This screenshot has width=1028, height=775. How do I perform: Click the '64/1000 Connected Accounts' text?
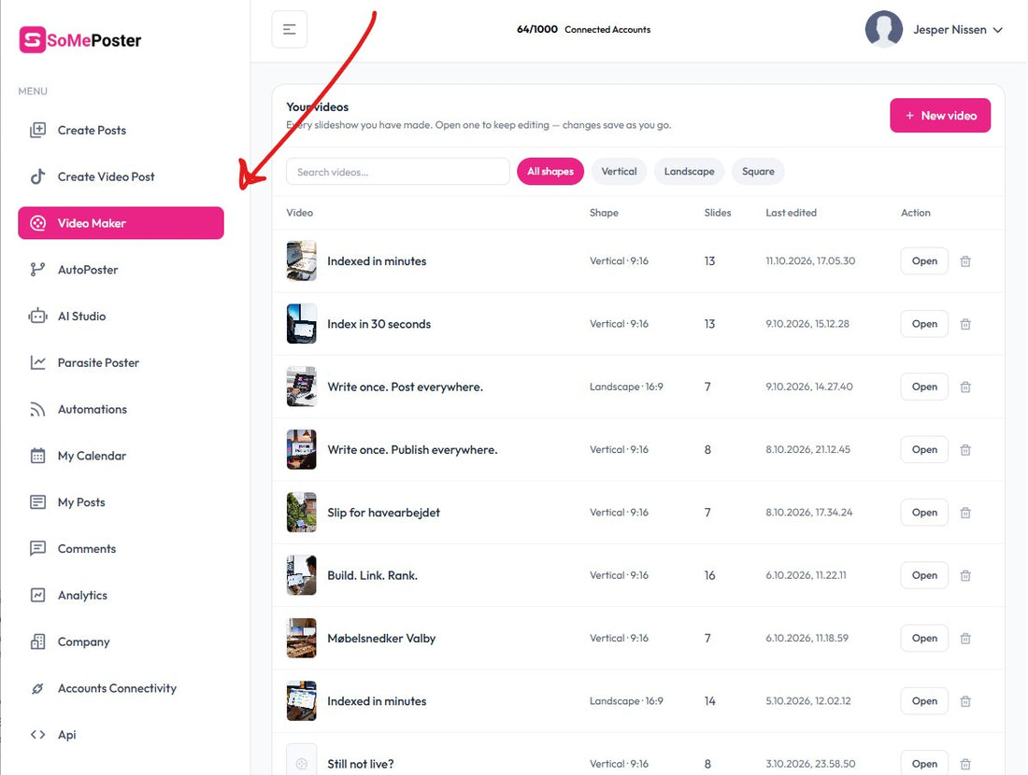583,30
